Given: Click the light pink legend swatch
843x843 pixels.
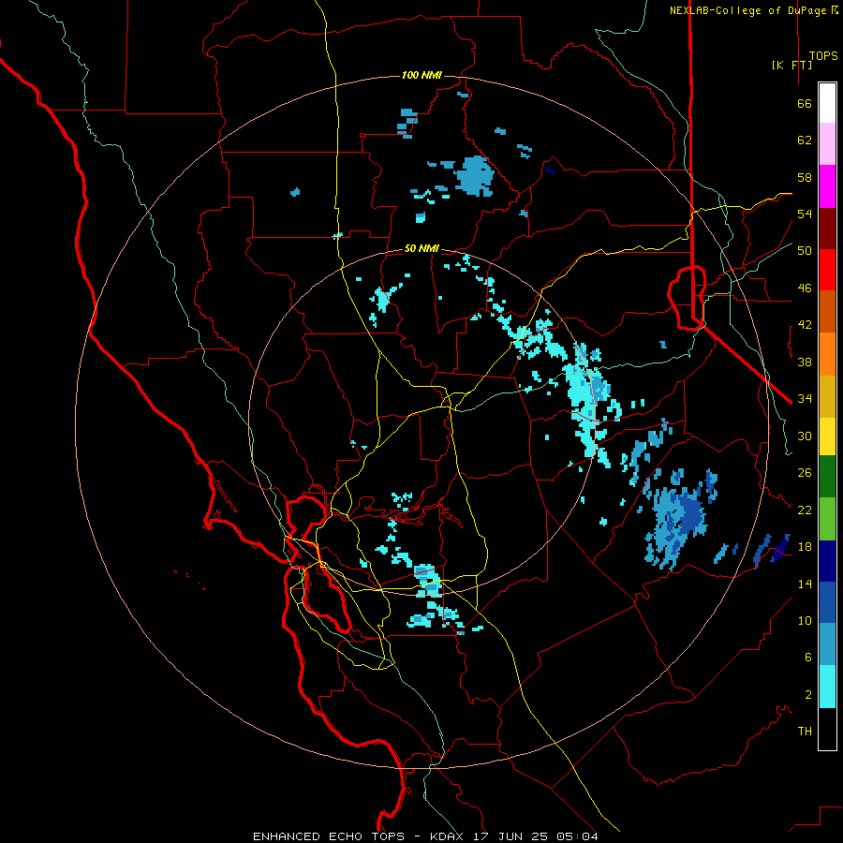Looking at the screenshot, I should point(827,143).
